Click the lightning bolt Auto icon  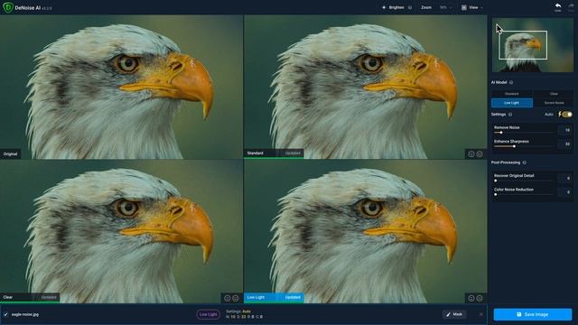tap(560, 115)
